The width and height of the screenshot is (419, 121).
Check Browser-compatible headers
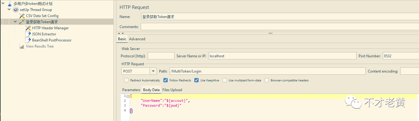click(x=267, y=80)
